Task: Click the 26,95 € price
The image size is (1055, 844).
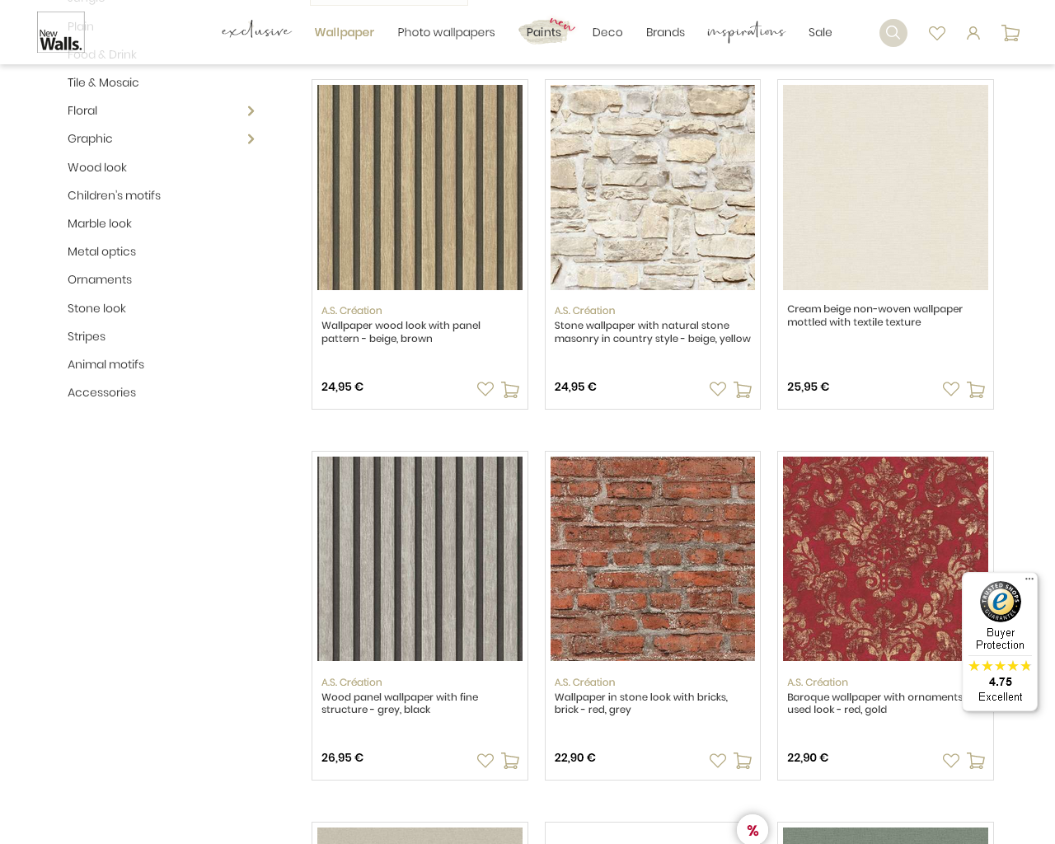Action: click(x=342, y=757)
